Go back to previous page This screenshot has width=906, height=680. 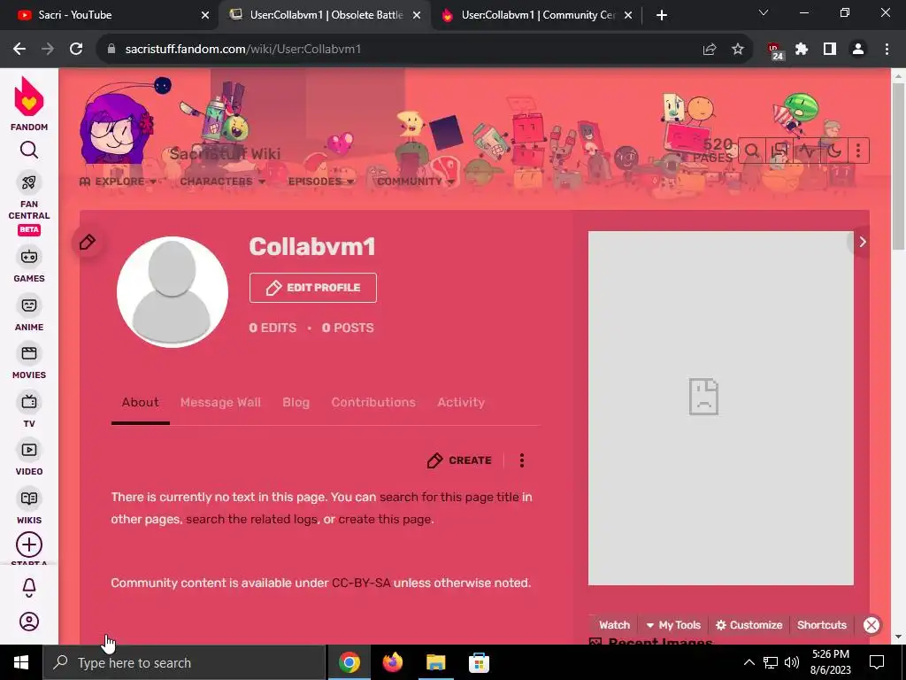(x=19, y=50)
